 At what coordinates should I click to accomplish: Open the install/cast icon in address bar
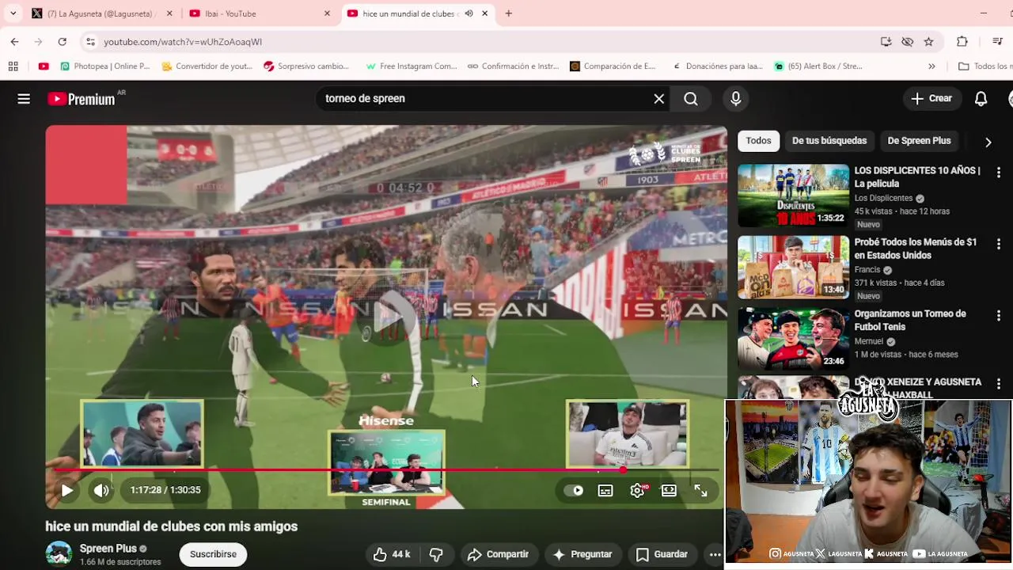point(886,42)
